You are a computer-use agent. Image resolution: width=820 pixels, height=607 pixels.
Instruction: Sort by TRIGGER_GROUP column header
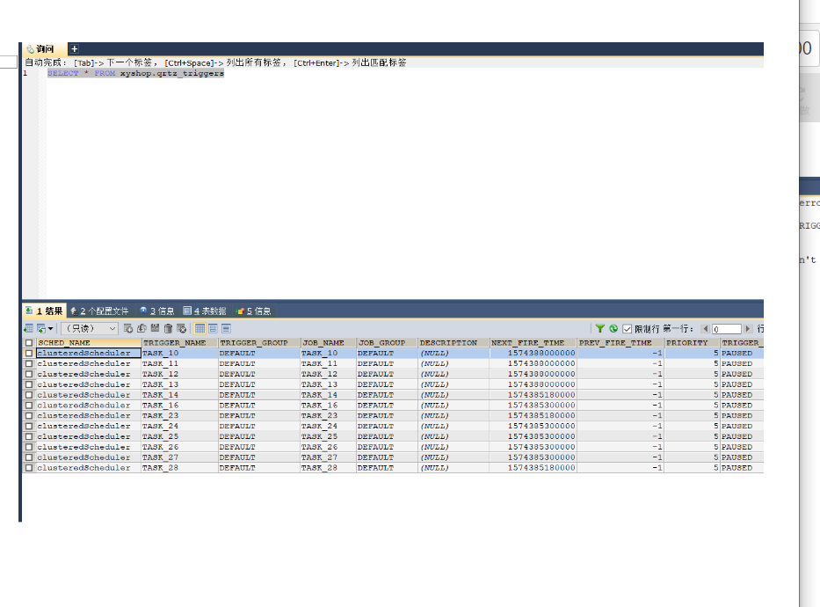259,343
